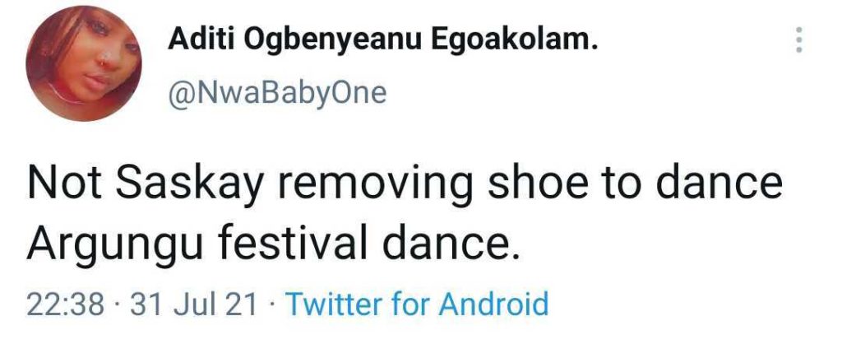Click the word "Saskay" in the tweet
The width and height of the screenshot is (842, 344).
(x=175, y=184)
